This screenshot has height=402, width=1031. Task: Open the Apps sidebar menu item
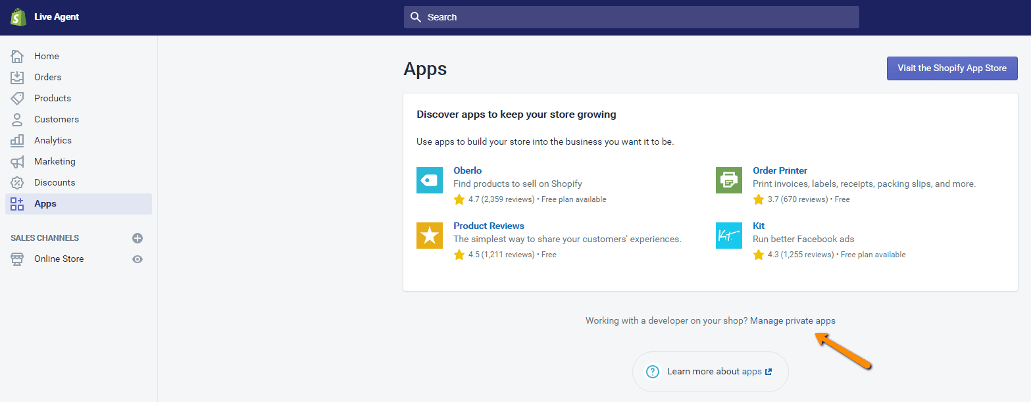tap(45, 203)
